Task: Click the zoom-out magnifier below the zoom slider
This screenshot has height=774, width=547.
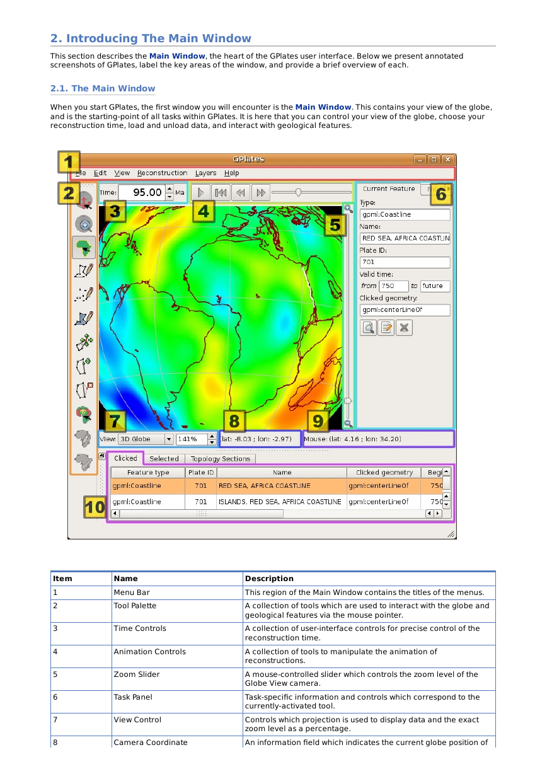Action: click(x=348, y=424)
